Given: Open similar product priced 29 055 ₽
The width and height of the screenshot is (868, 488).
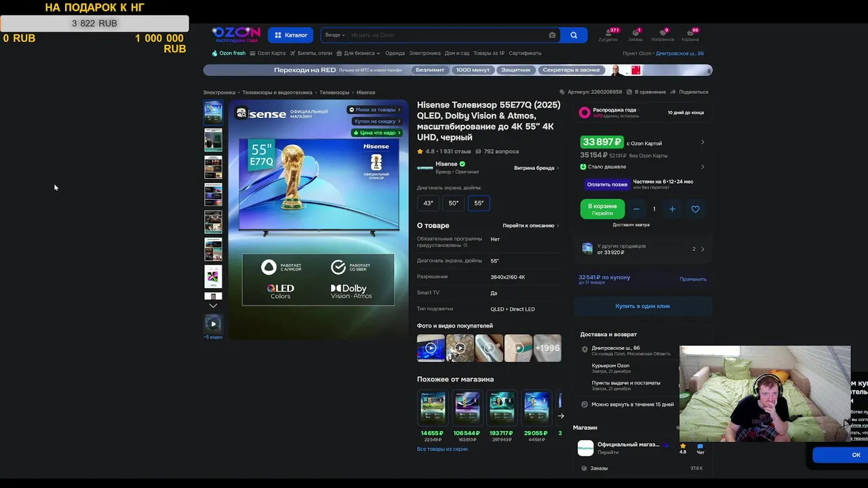Looking at the screenshot, I should tap(536, 416).
